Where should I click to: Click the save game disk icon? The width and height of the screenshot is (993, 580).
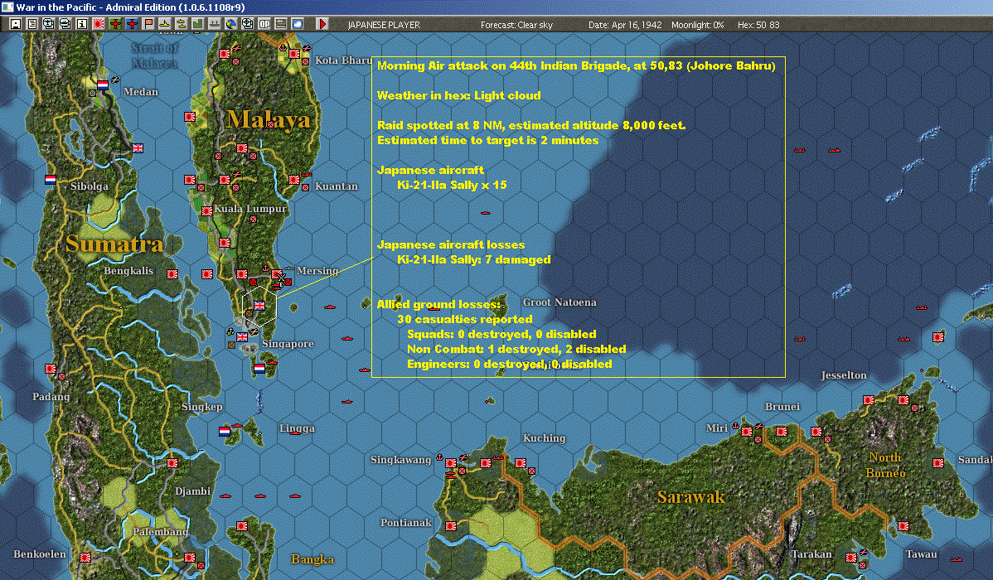pos(16,24)
